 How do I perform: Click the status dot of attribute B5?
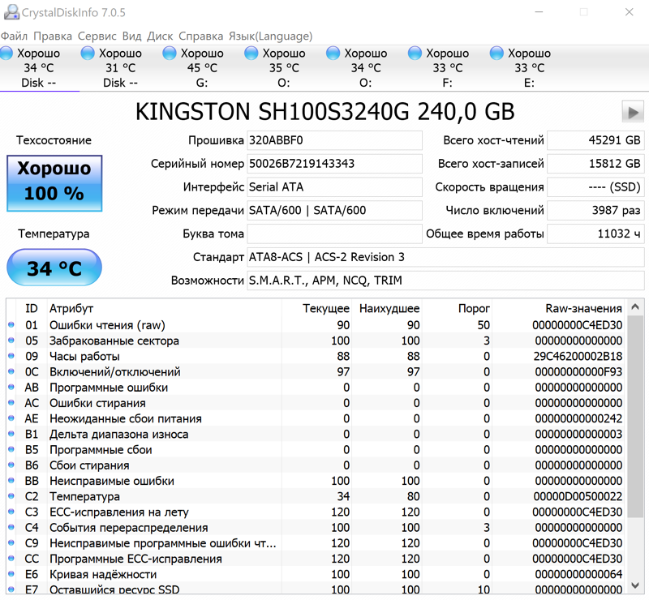click(11, 449)
